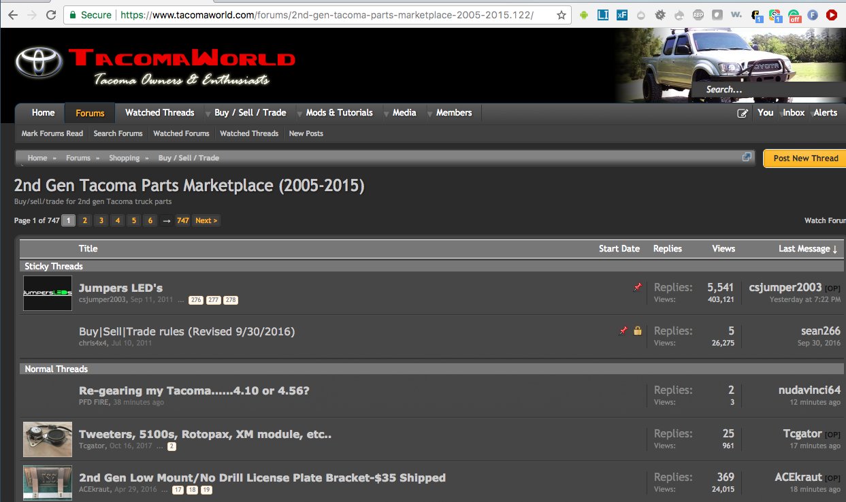Click the gray shield extension icon
846x502 pixels.
717,14
